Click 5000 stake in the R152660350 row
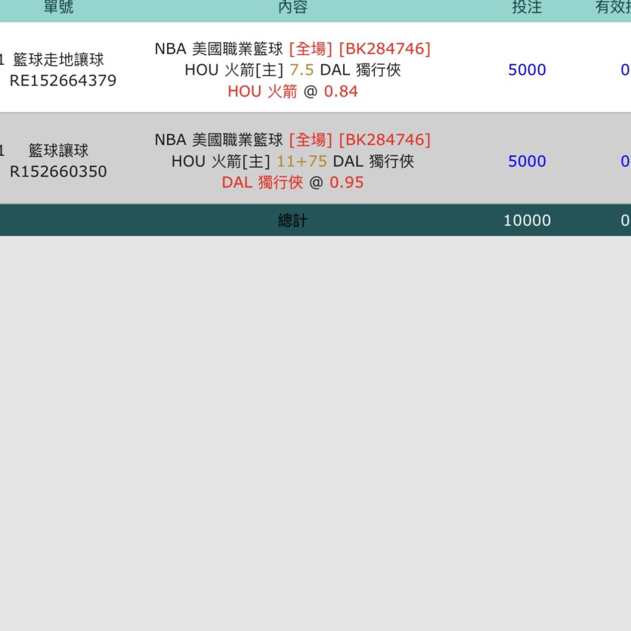The width and height of the screenshot is (631, 631). pos(527,161)
